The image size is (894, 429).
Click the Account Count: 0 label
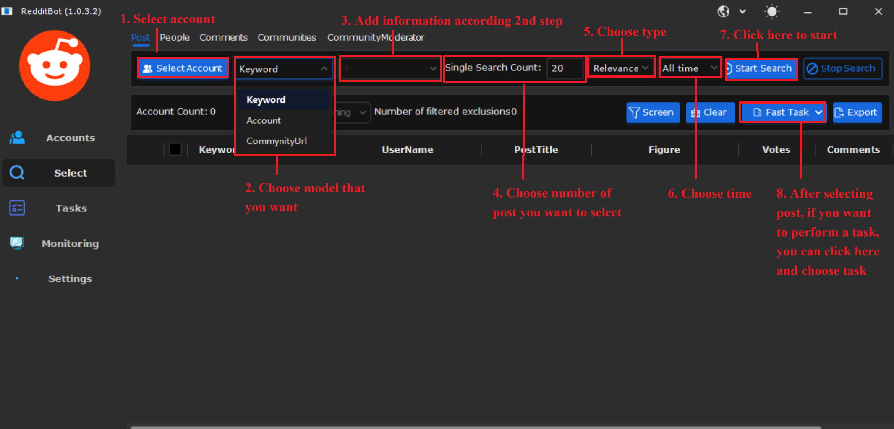point(176,112)
